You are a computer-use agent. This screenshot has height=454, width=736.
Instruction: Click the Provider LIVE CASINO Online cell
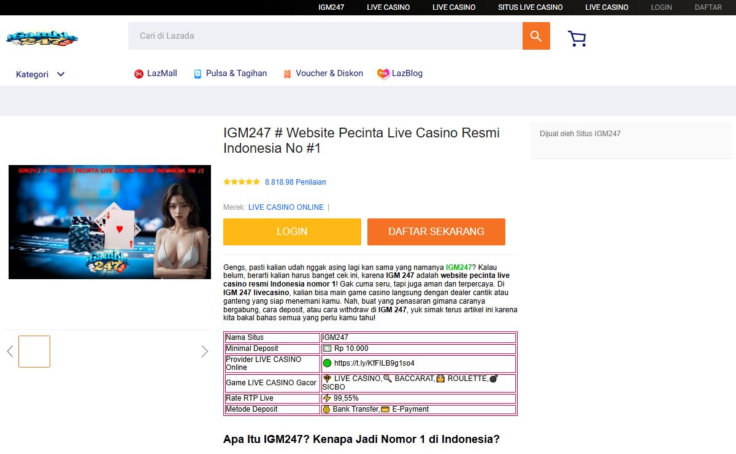(272, 363)
